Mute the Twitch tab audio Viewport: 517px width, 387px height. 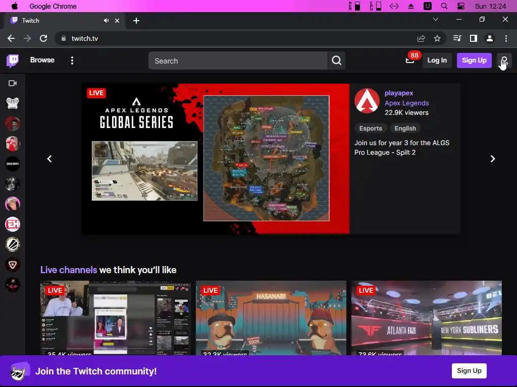(x=106, y=20)
